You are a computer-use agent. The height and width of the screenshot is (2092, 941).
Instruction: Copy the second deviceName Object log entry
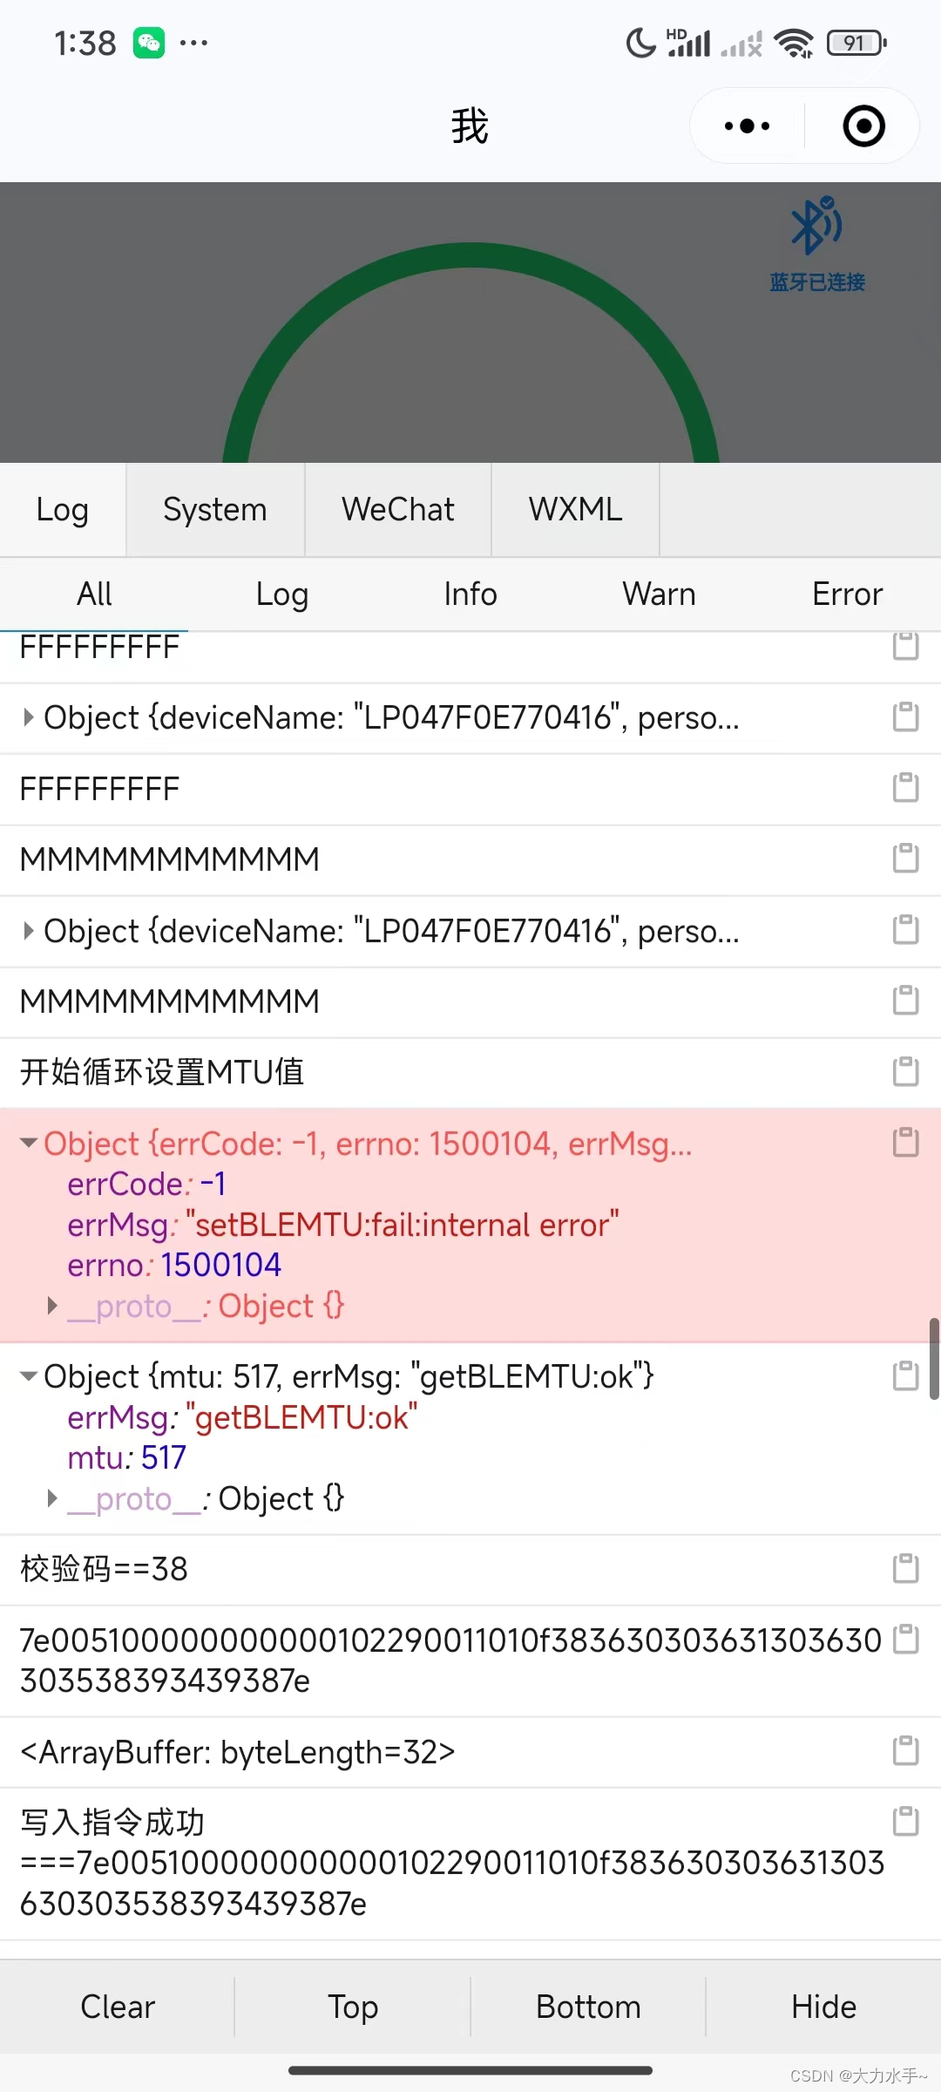(x=905, y=930)
